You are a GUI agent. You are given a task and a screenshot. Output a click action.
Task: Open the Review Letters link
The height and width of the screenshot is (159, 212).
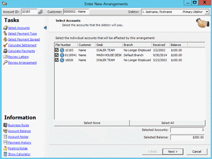pyautogui.click(x=18, y=57)
